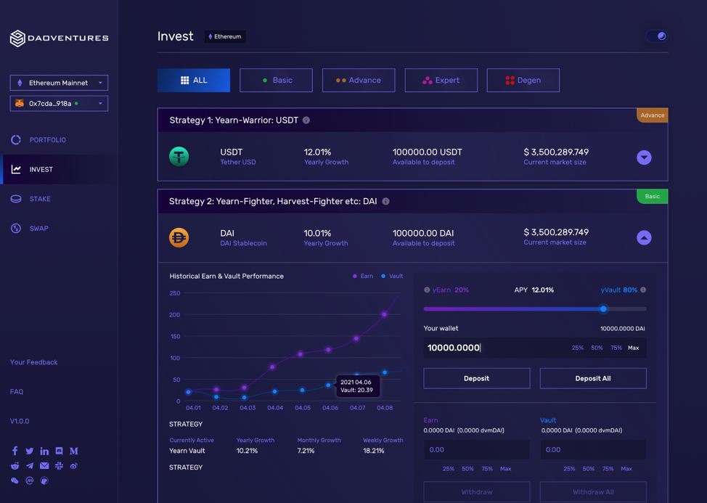This screenshot has width=707, height=503.
Task: Click the Reddit icon in sidebar
Action: tap(15, 465)
